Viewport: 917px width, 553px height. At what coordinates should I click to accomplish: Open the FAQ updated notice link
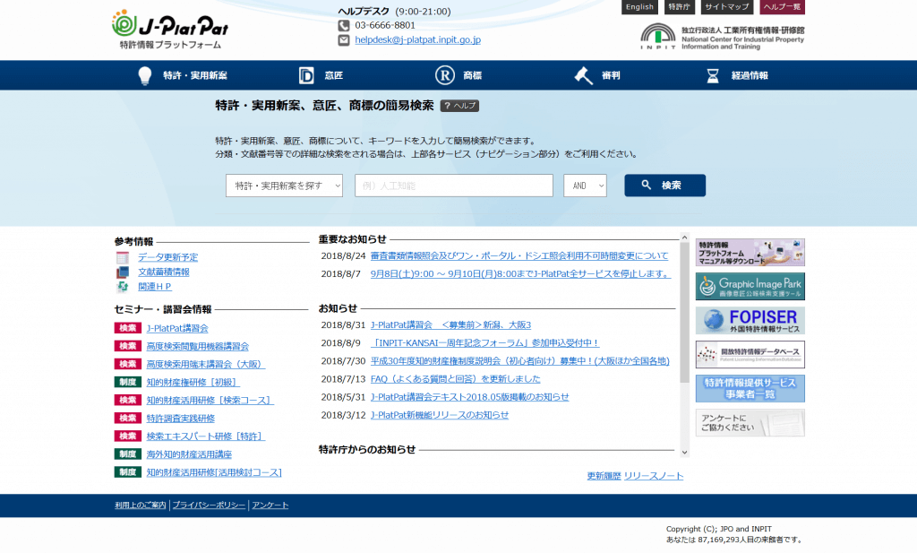tap(456, 379)
